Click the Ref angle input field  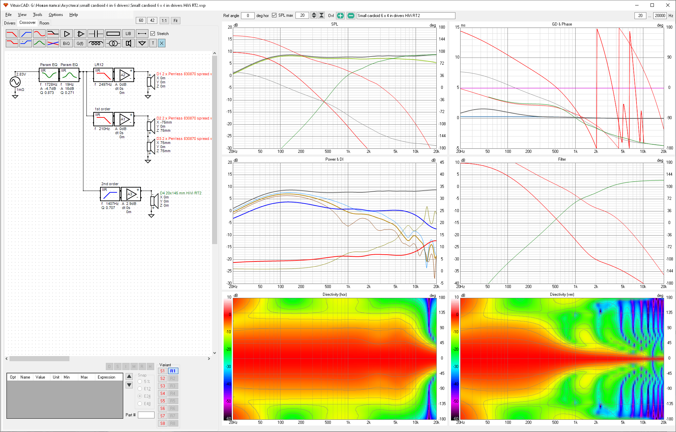point(247,16)
